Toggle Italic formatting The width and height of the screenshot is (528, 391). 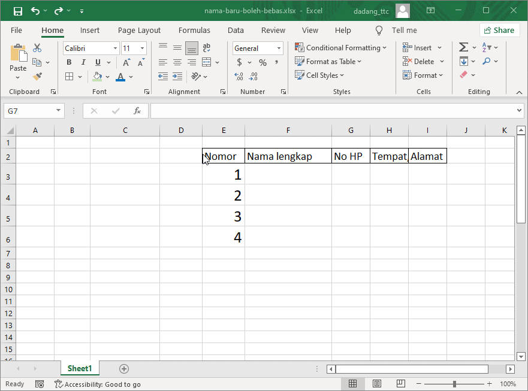pyautogui.click(x=83, y=62)
